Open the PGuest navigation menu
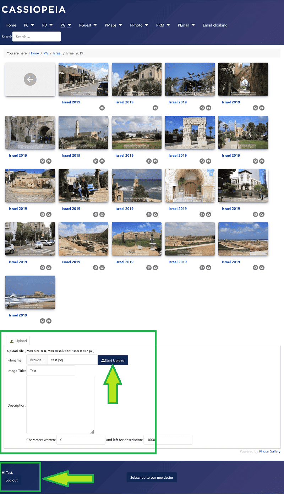 (88, 25)
